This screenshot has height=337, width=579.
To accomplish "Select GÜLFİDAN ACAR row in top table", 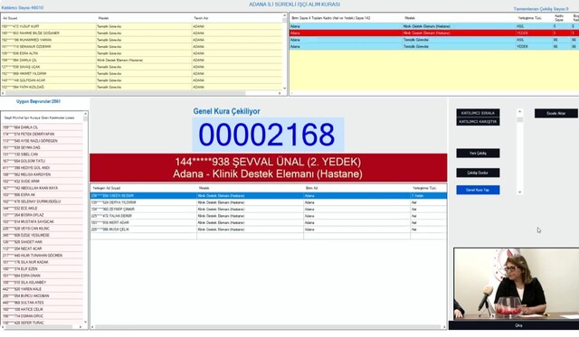I will point(141,80).
